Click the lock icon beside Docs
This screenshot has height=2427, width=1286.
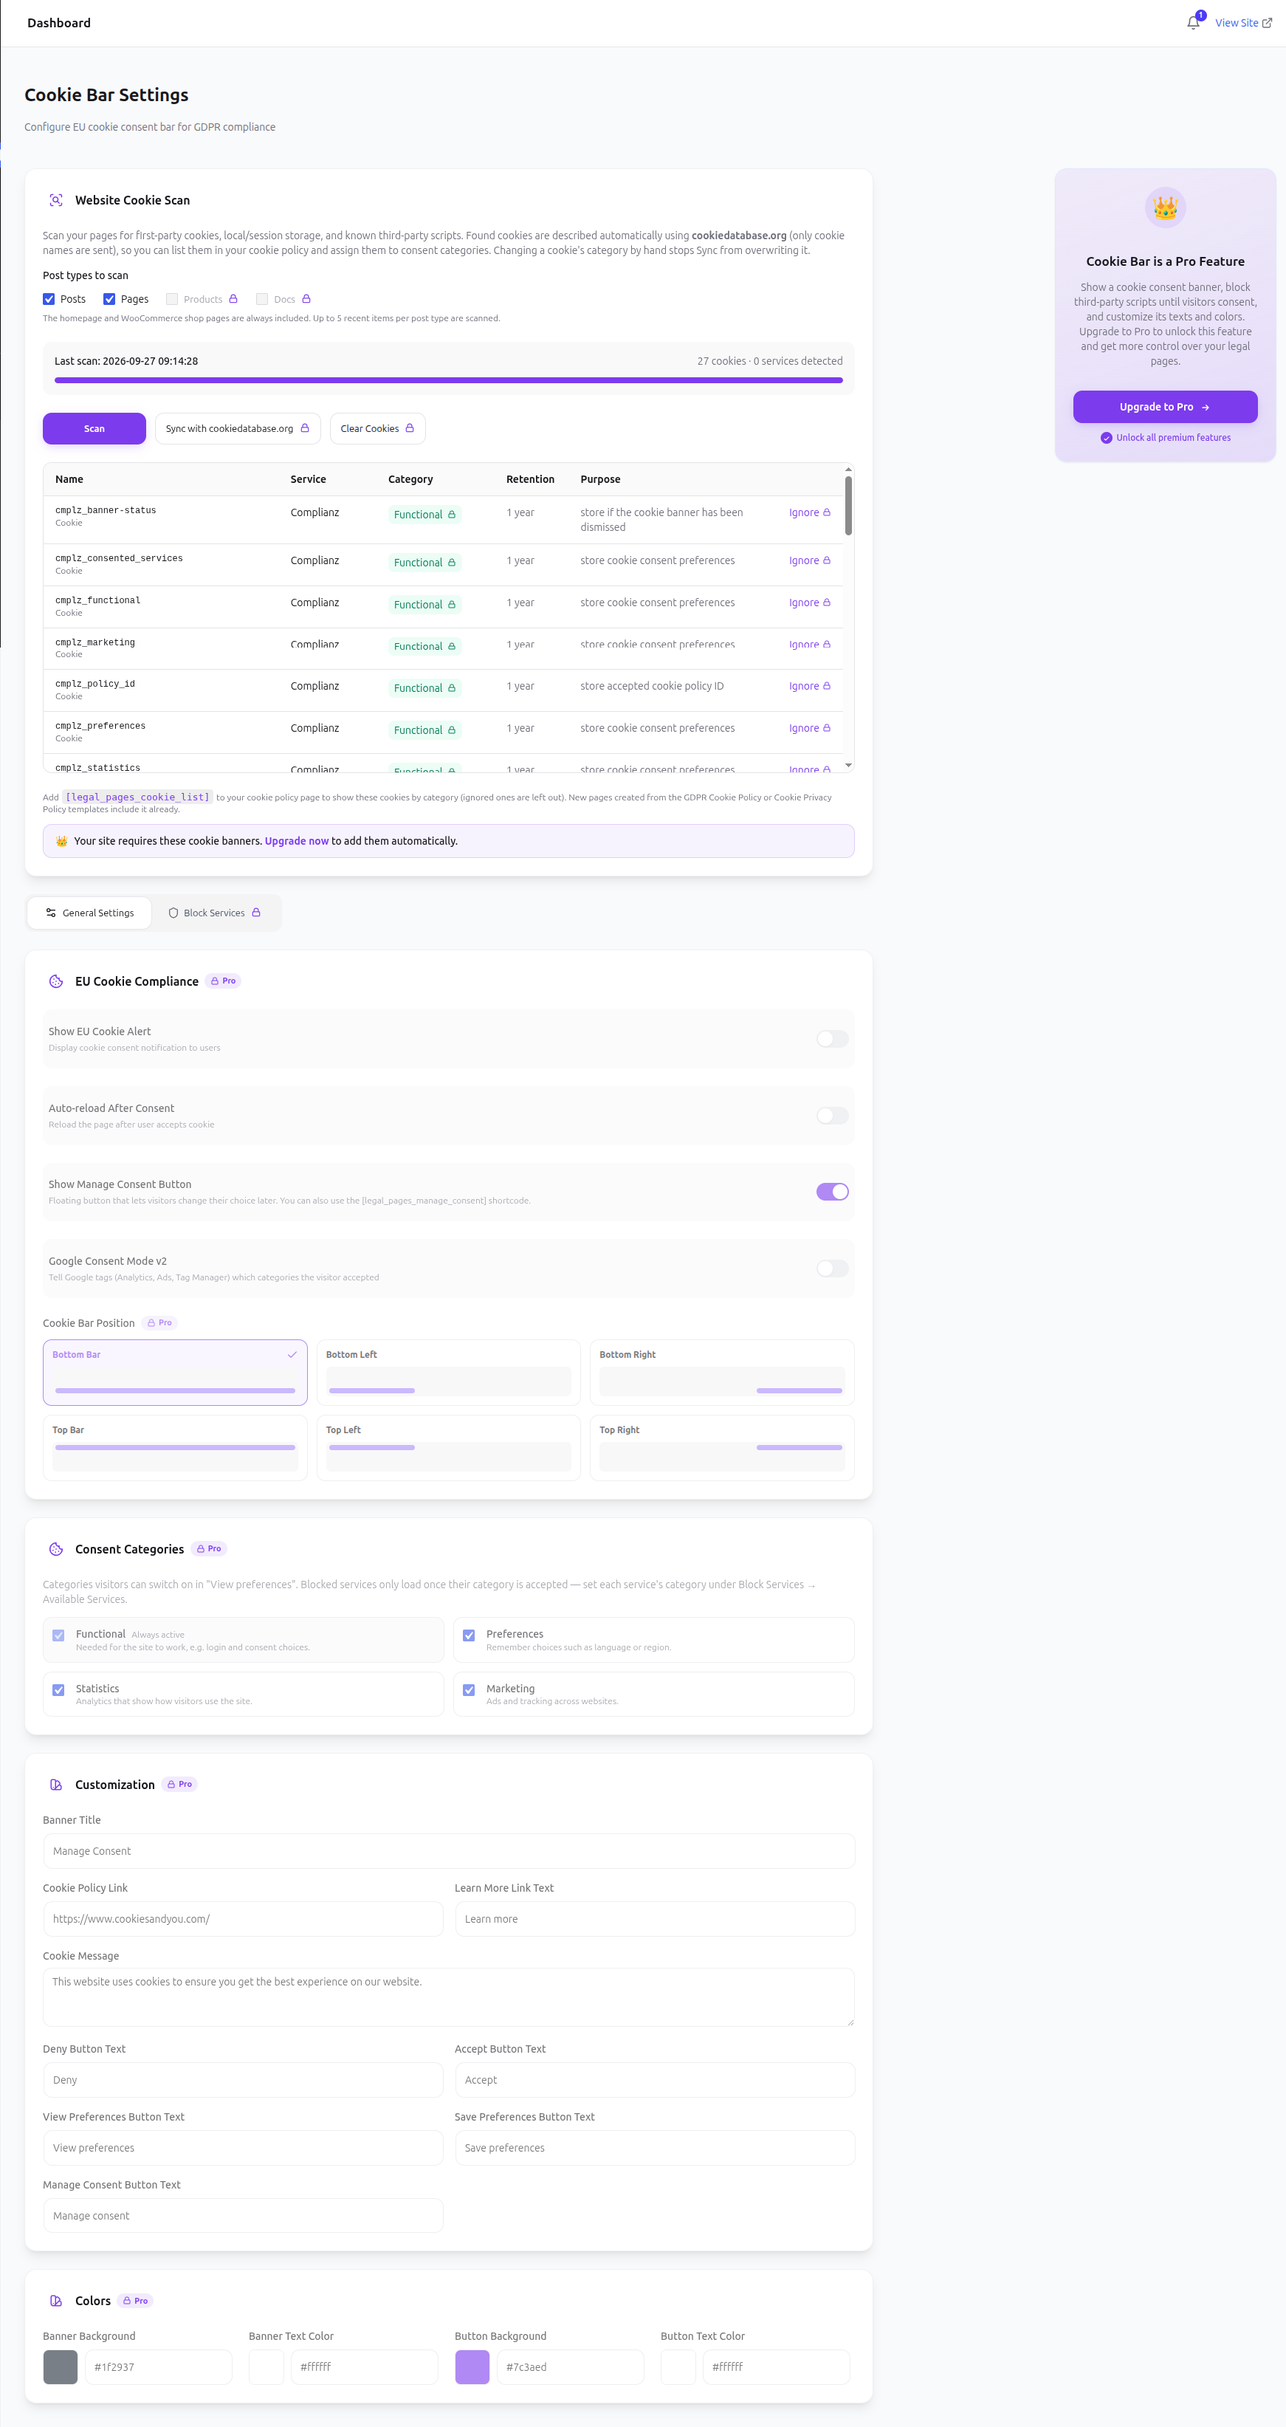pyautogui.click(x=306, y=298)
